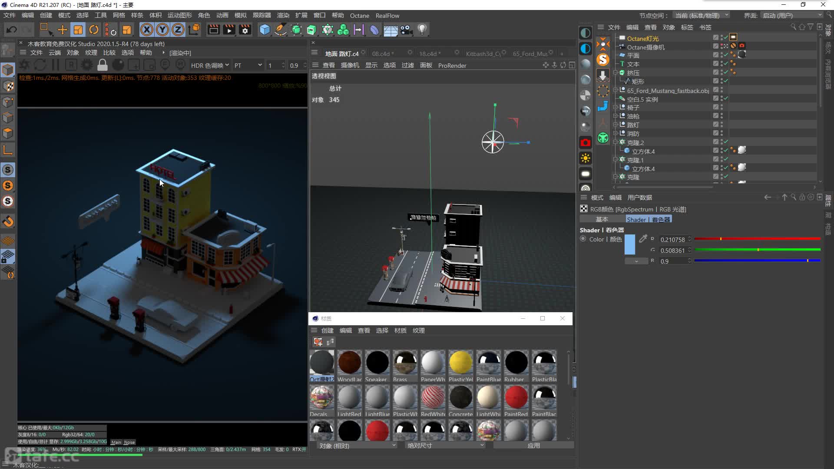The height and width of the screenshot is (469, 834).
Task: Open Edit Render Settings
Action: [245, 30]
